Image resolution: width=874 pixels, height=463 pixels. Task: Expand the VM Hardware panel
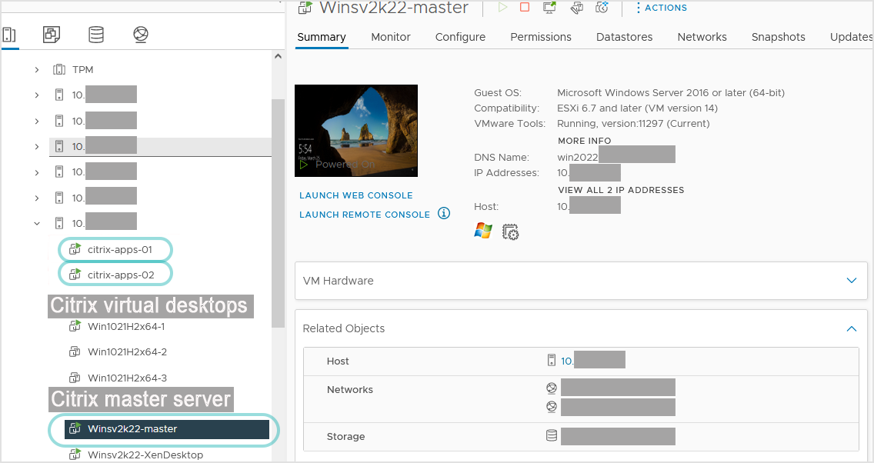click(851, 281)
